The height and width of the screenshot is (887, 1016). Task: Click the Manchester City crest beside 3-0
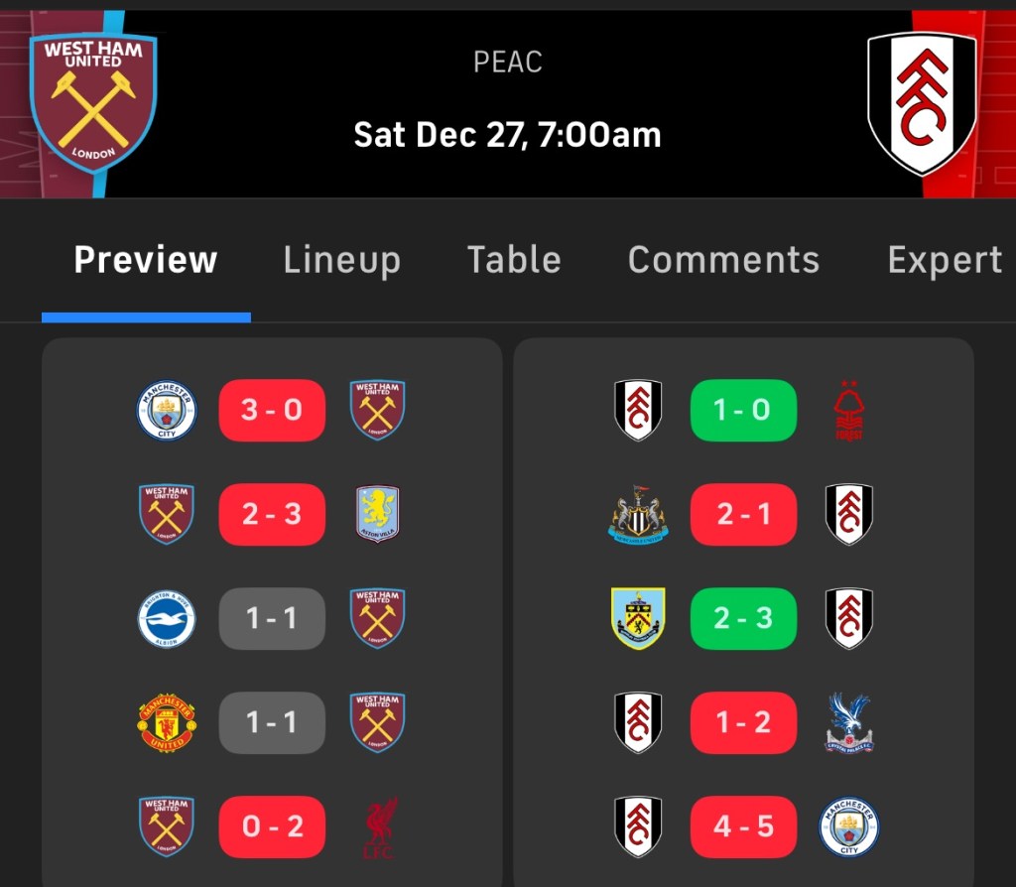pos(167,411)
